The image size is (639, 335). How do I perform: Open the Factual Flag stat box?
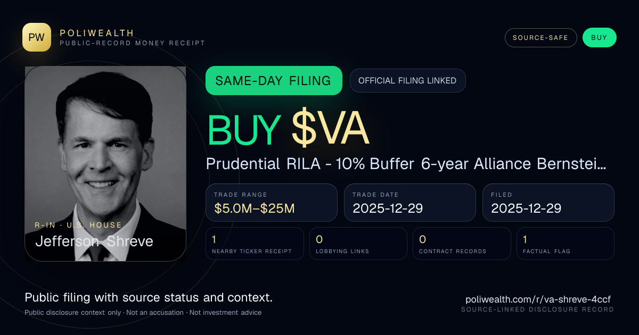click(x=565, y=244)
